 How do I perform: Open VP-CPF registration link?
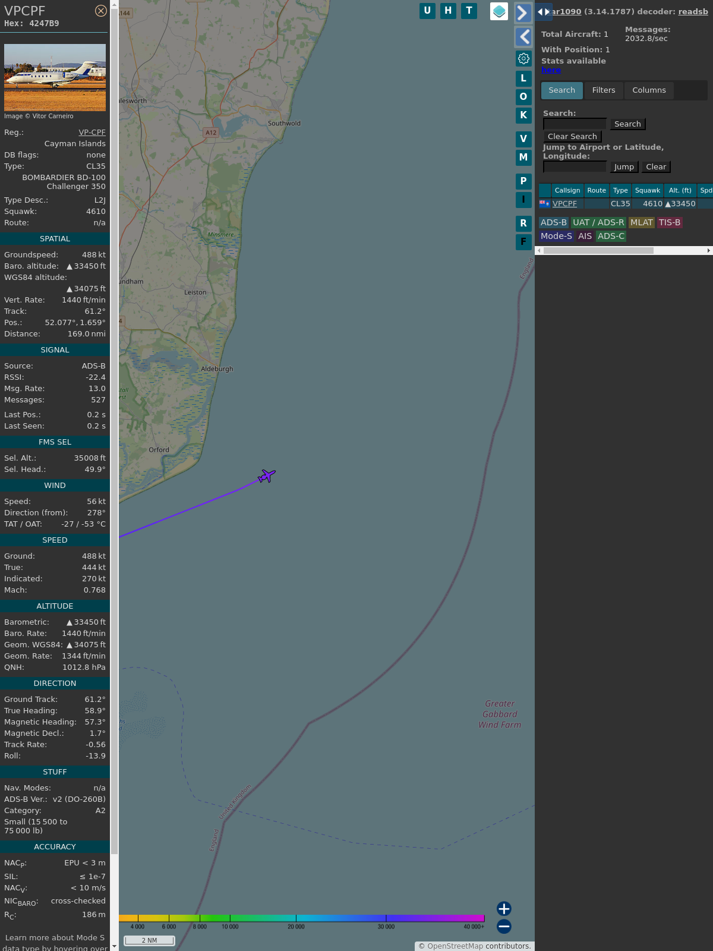92,133
